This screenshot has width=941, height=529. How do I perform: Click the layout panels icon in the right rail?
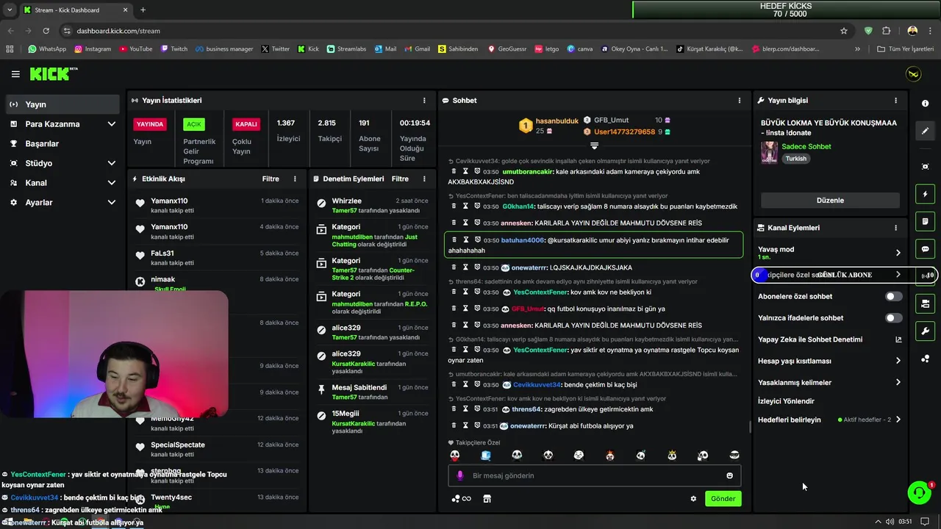tap(925, 303)
